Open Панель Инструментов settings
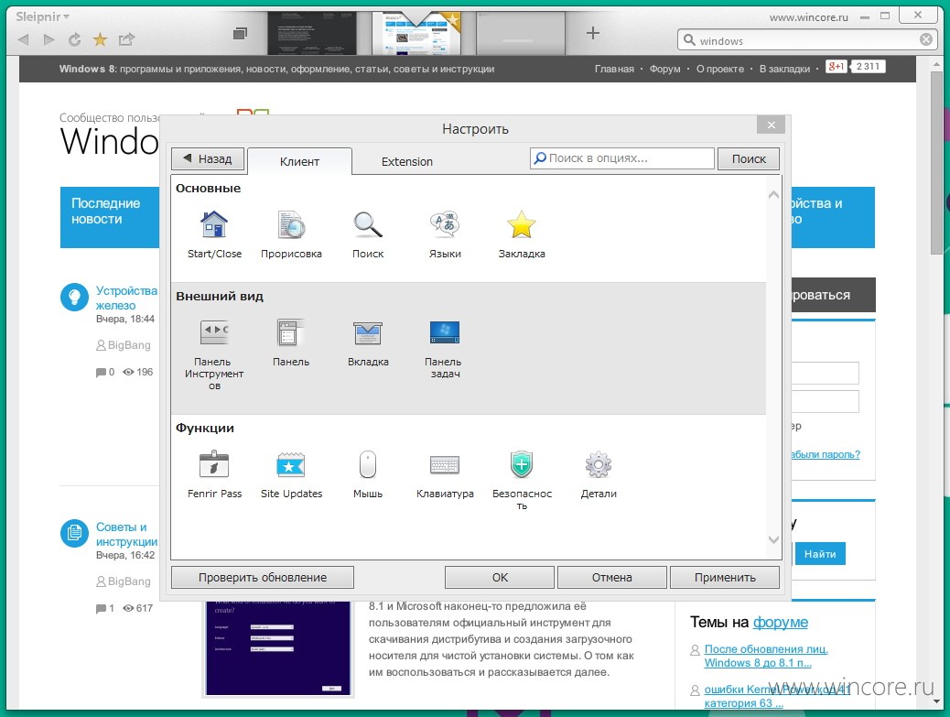This screenshot has height=717, width=950. coord(214,354)
